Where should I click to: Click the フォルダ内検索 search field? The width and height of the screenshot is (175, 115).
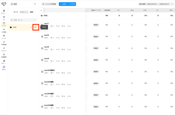coord(49,4)
